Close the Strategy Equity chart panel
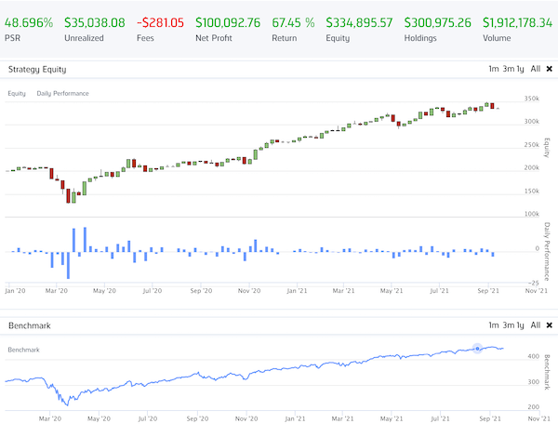Image resolution: width=558 pixels, height=437 pixels. pos(549,69)
